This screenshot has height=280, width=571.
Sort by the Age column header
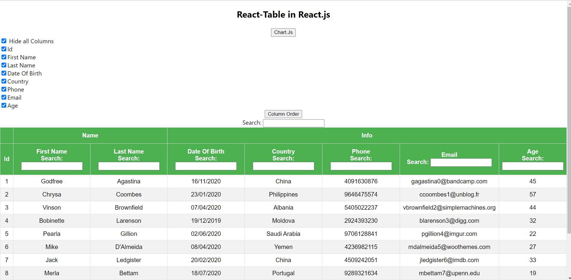[532, 151]
